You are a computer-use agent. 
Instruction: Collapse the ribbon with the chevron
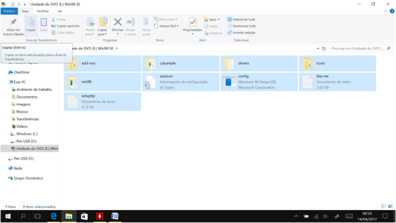coord(385,11)
